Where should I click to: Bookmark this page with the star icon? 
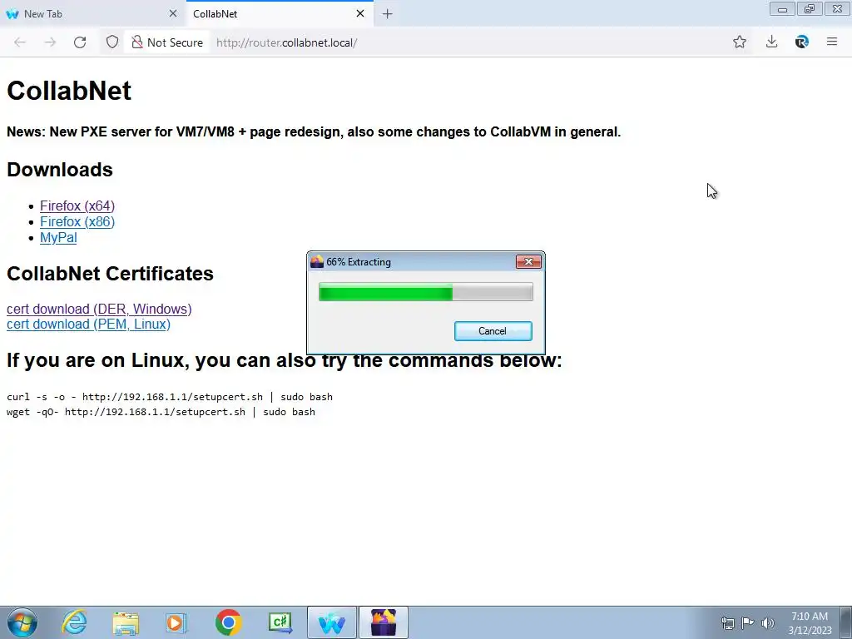[x=740, y=42]
